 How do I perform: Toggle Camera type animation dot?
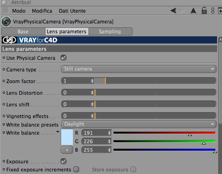(4, 70)
